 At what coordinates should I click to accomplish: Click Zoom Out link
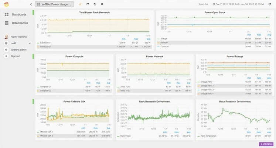point(203,4)
